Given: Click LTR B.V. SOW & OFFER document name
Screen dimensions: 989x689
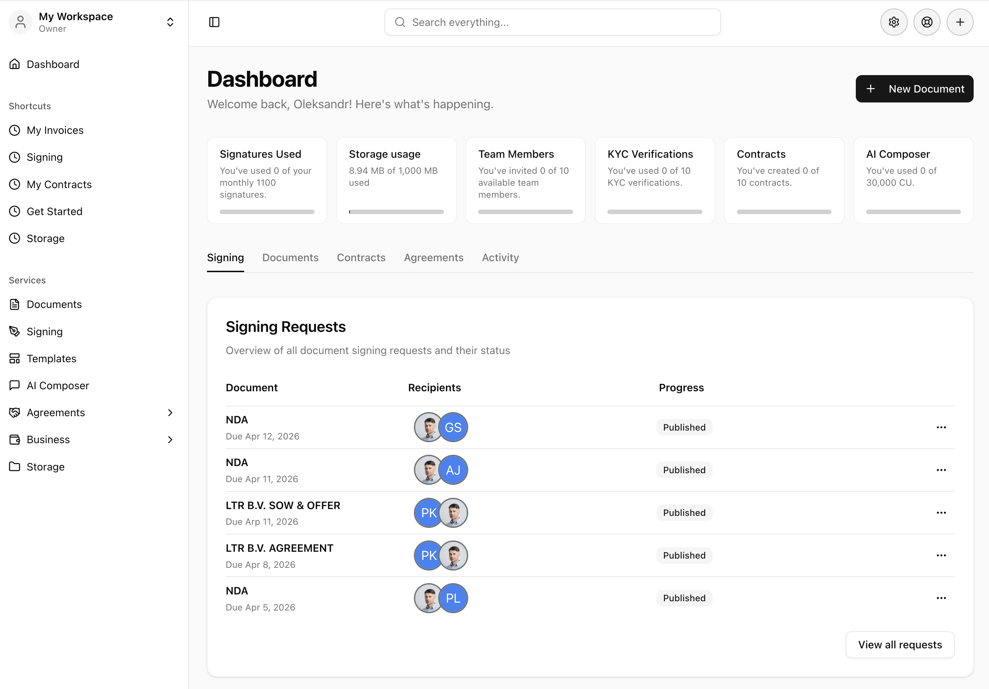Looking at the screenshot, I should pyautogui.click(x=283, y=505).
